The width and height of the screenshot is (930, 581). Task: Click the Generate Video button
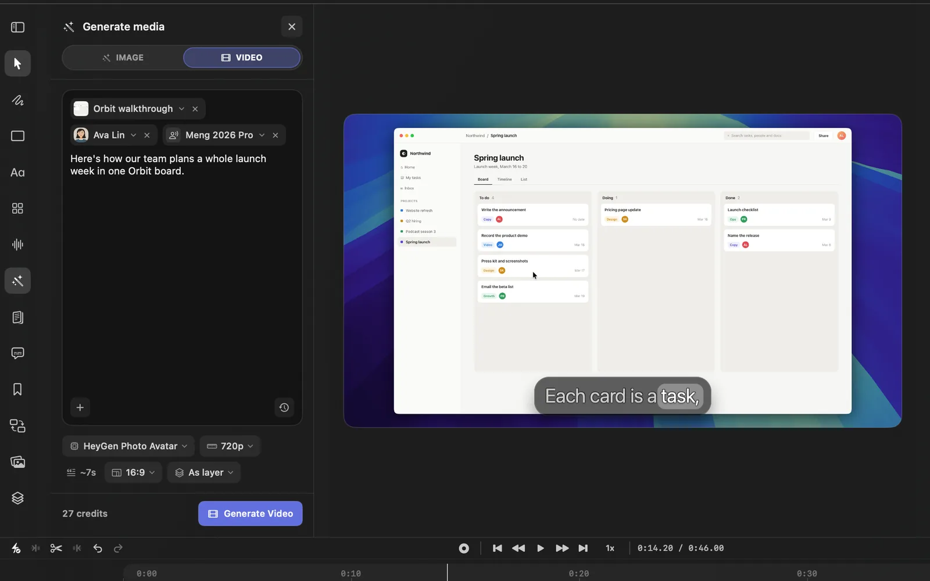click(x=251, y=514)
